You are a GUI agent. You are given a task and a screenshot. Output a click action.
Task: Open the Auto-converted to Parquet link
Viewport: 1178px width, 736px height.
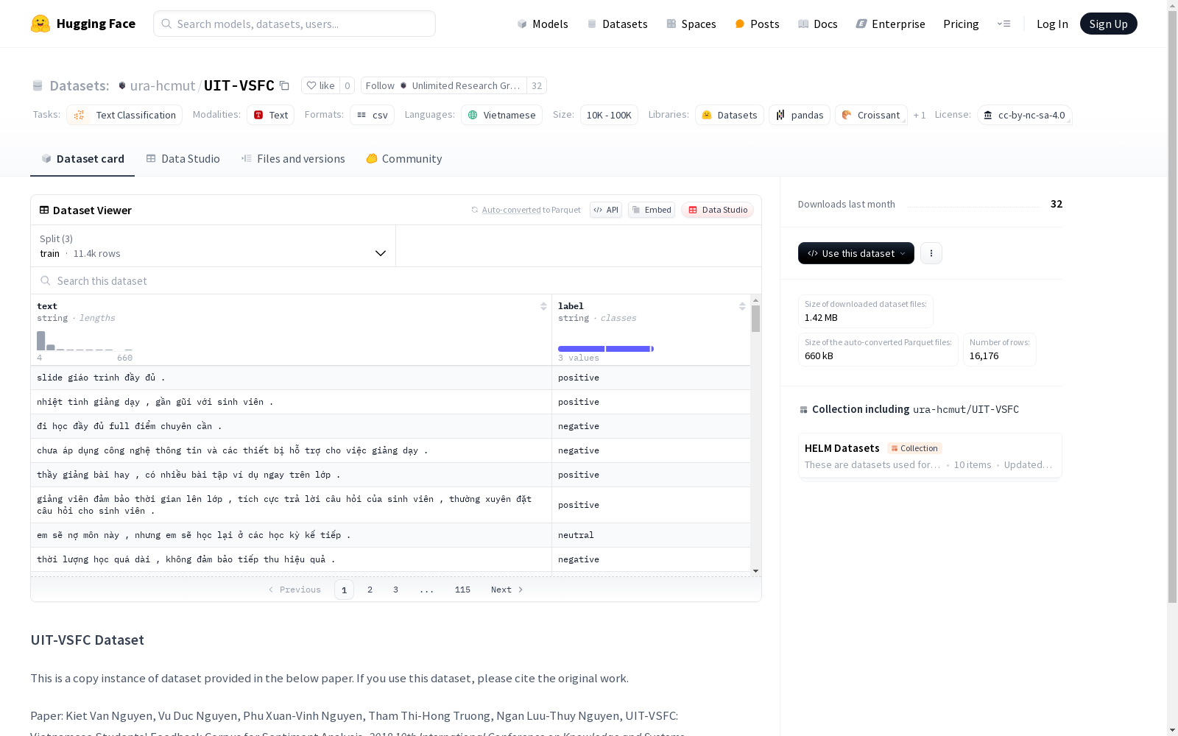pos(526,210)
